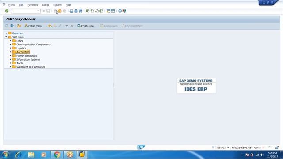This screenshot has width=283, height=159.
Task: Open the SAP Business Workplace icon
Action: click(x=19, y=26)
